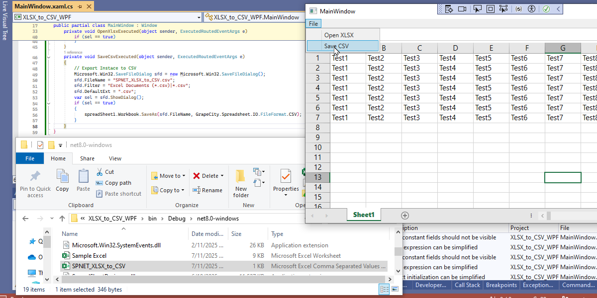Click Cut with scissors icon
Image resolution: width=597 pixels, height=298 pixels.
tap(105, 172)
